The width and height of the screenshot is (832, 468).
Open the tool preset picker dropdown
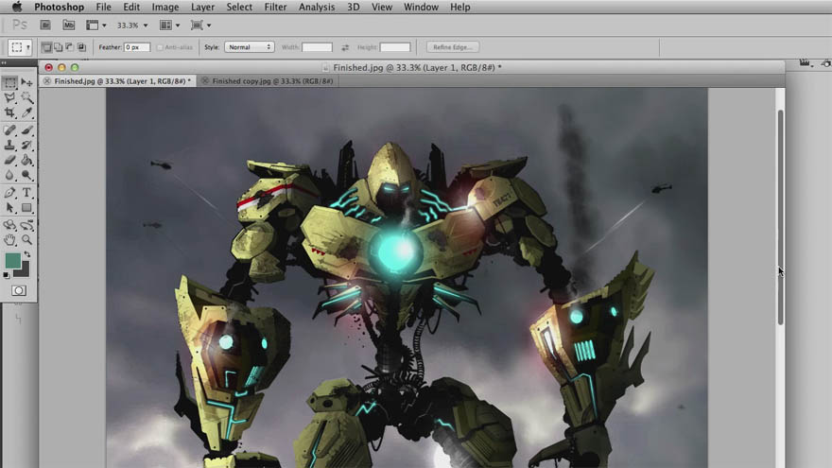point(21,47)
